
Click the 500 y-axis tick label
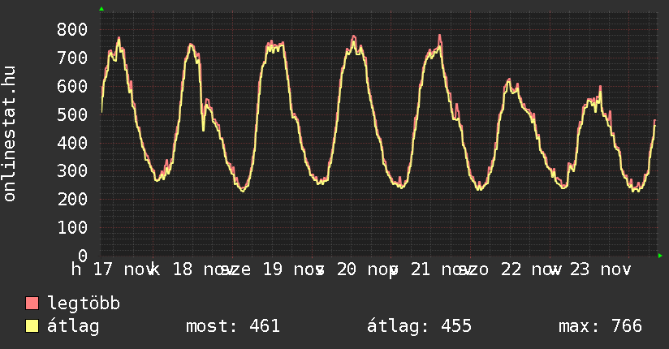(71, 114)
